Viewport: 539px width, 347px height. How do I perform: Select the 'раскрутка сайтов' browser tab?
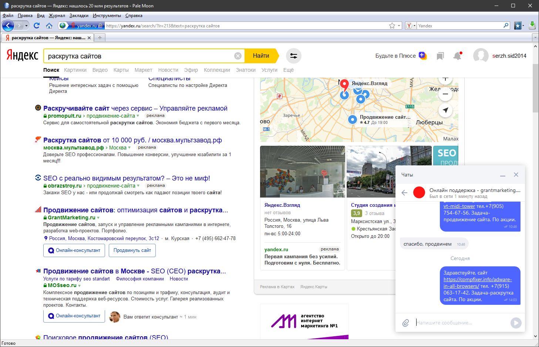[47, 38]
